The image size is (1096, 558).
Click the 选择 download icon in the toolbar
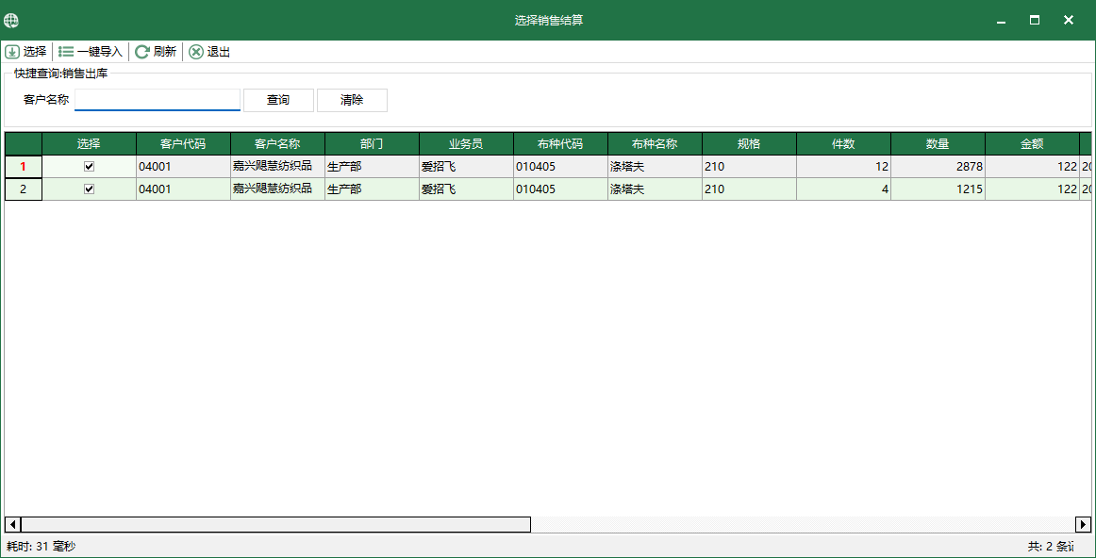[x=12, y=52]
